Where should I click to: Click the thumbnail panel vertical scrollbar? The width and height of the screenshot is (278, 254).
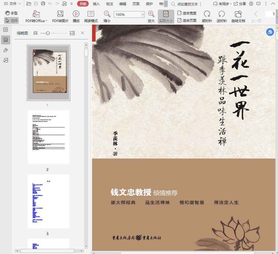(86, 52)
